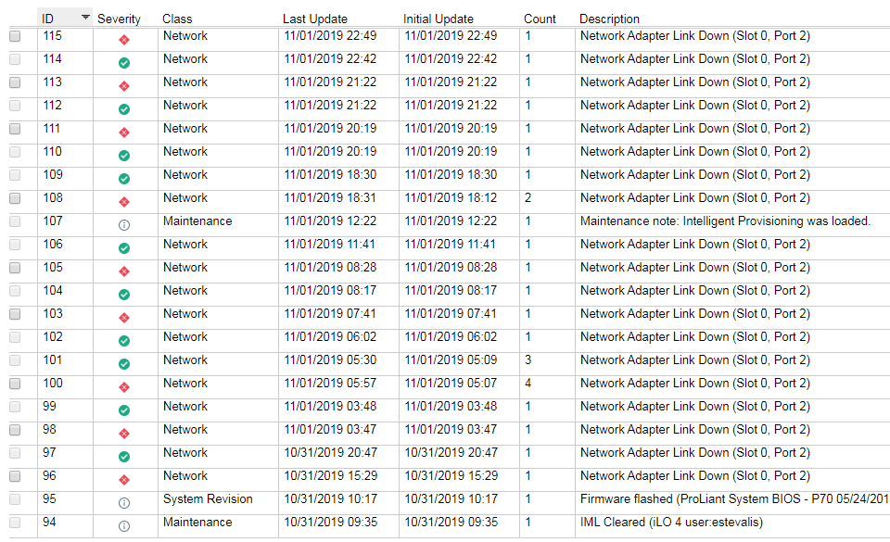The image size is (890, 542).
Task: Open the Intelligent Provisioning maintenance note description
Action: point(725,221)
